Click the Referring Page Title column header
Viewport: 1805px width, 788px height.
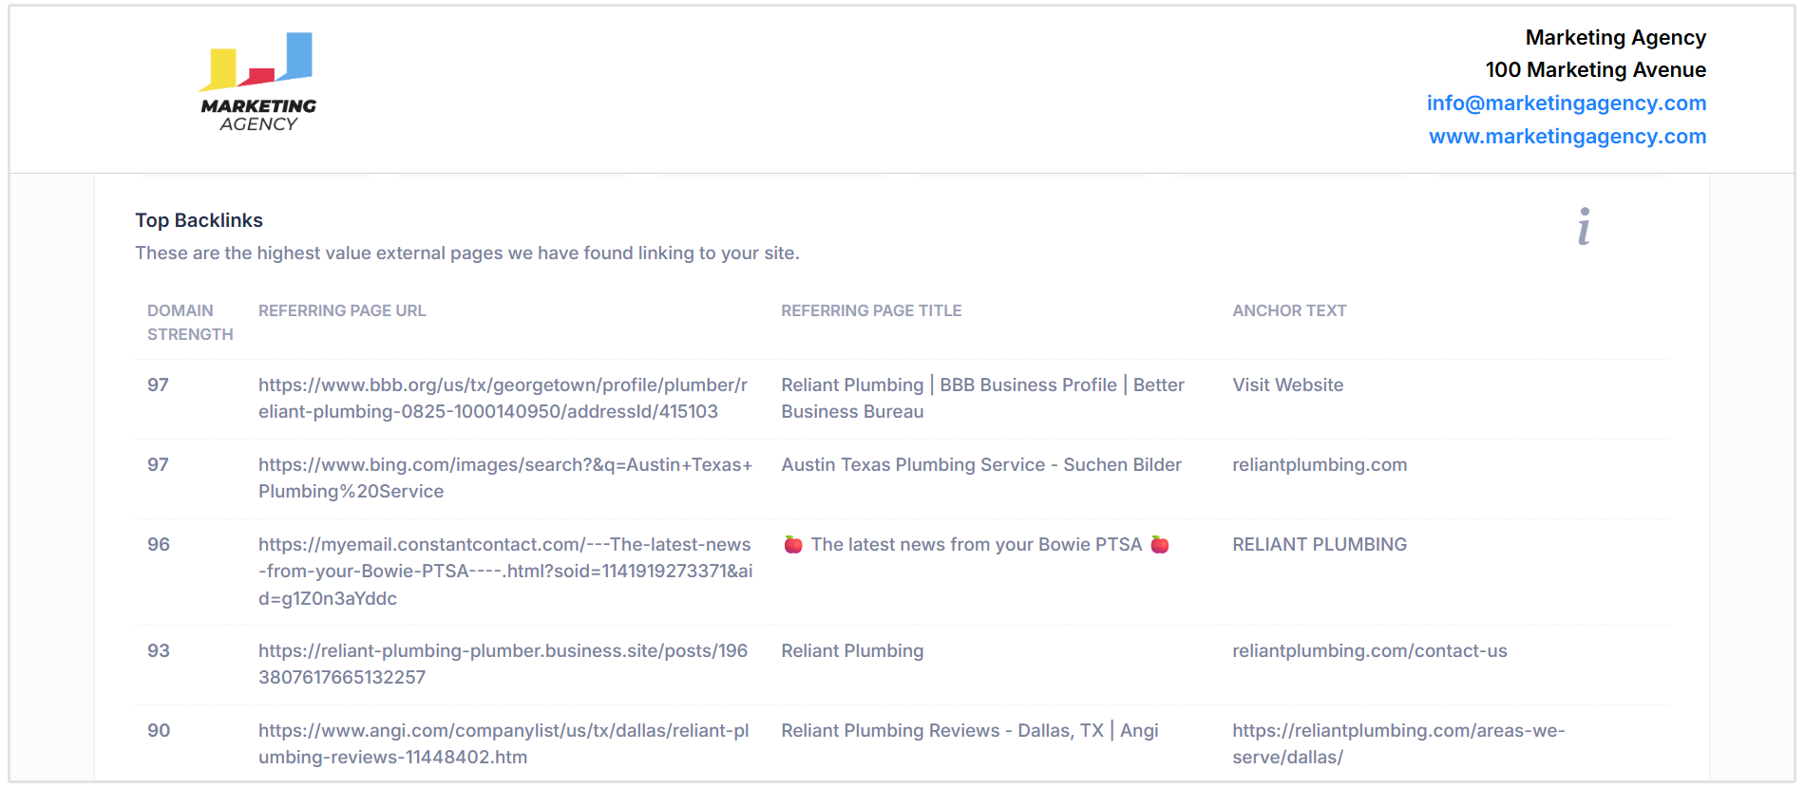[x=871, y=310]
